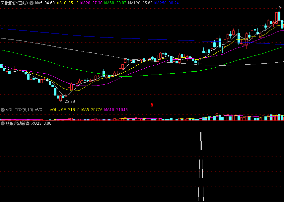Image resolution: width=284 pixels, height=202 pixels.
Task: Click the MA10: 35.13 label
Action: pos(68,3)
